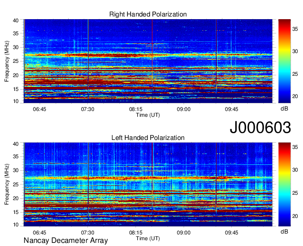Click the 10 MHz tick on upper plot
Screen dimensions: 303x246
(x=16, y=101)
